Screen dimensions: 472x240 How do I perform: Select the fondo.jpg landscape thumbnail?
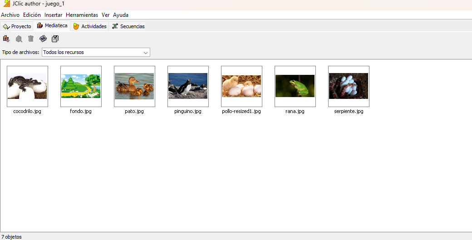point(81,86)
